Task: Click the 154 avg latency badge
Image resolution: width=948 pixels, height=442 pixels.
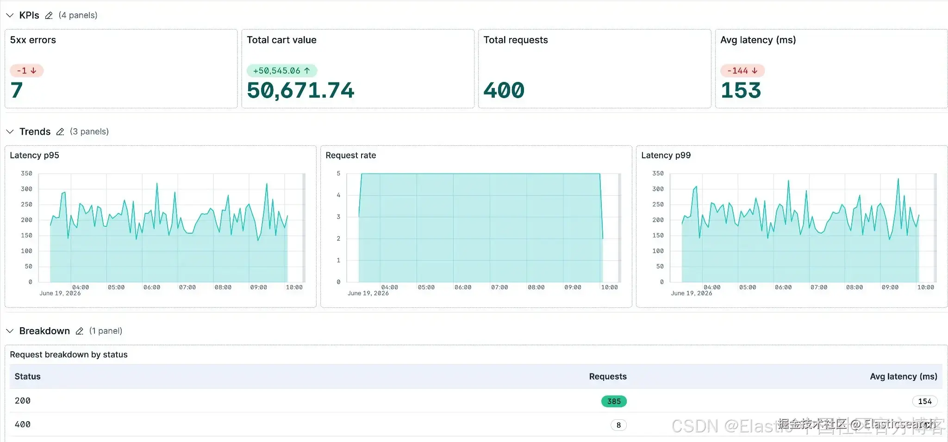Action: [x=924, y=401]
